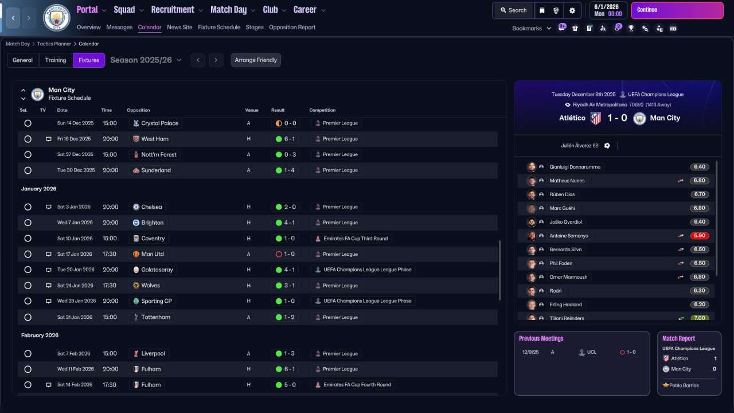Open previous meeting 12/9/25 UCL row
Screen dimensions: 734x413
[581, 352]
